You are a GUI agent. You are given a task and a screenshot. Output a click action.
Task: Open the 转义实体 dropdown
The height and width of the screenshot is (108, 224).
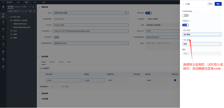pyautogui.click(x=202, y=44)
